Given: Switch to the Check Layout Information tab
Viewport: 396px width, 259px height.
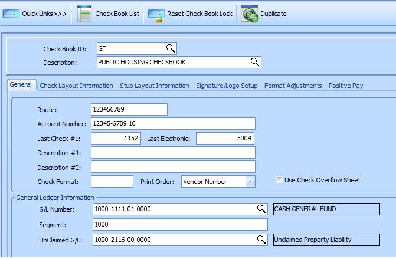Looking at the screenshot, I should pos(76,86).
